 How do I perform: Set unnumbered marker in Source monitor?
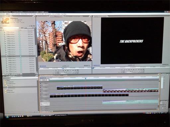[58, 70]
